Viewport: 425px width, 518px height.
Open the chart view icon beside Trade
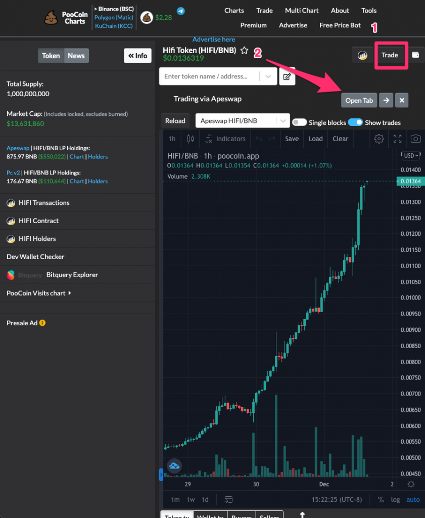[x=362, y=55]
